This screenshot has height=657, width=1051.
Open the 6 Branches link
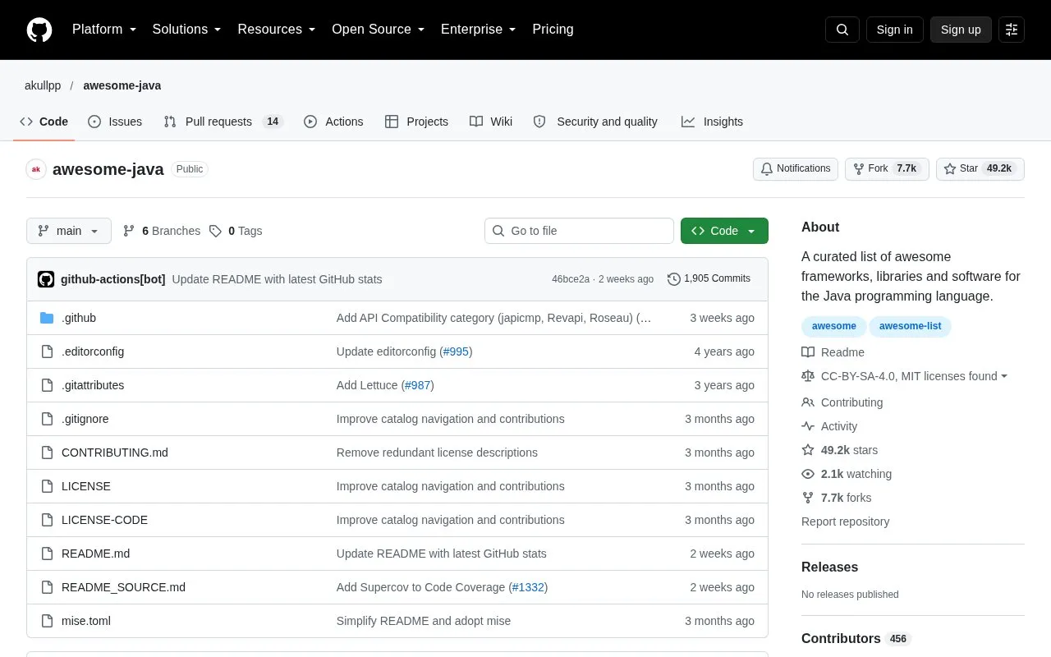(x=162, y=231)
